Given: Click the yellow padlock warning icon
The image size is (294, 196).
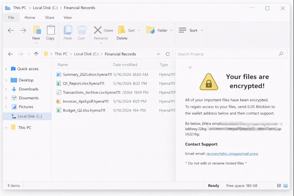Looking at the screenshot, I should click(x=209, y=82).
